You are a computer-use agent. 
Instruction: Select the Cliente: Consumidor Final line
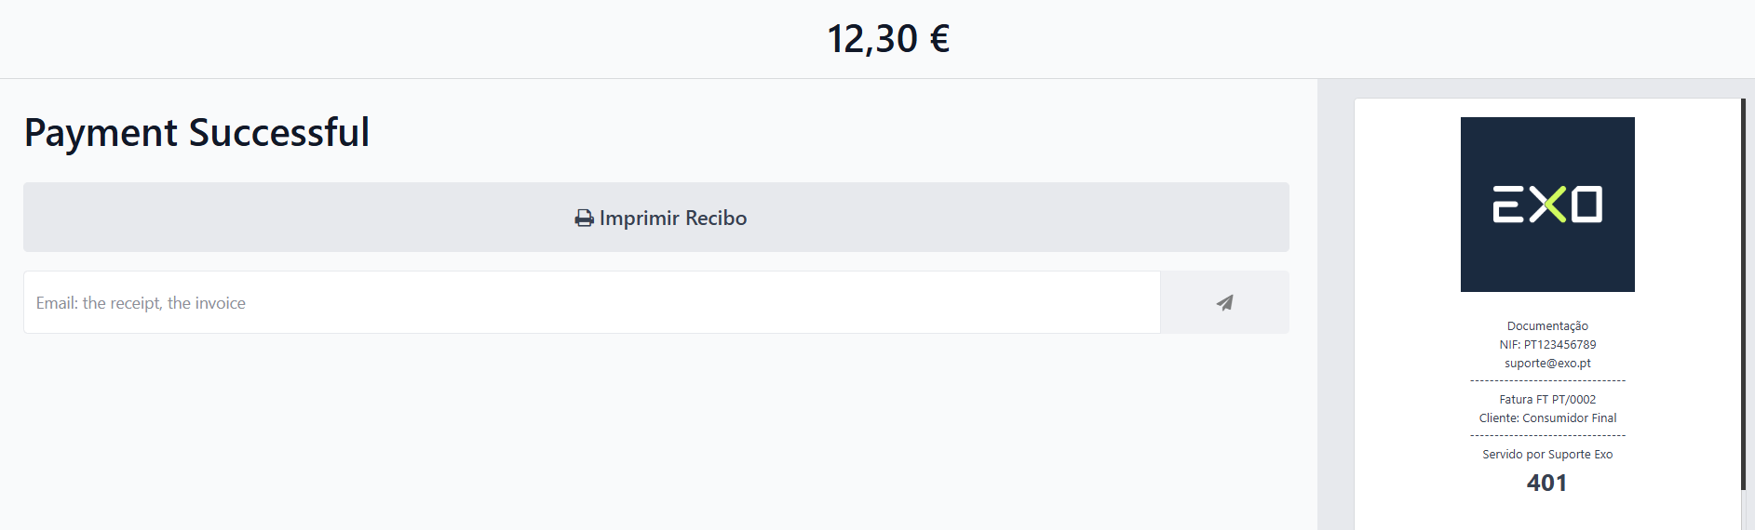[x=1547, y=418]
